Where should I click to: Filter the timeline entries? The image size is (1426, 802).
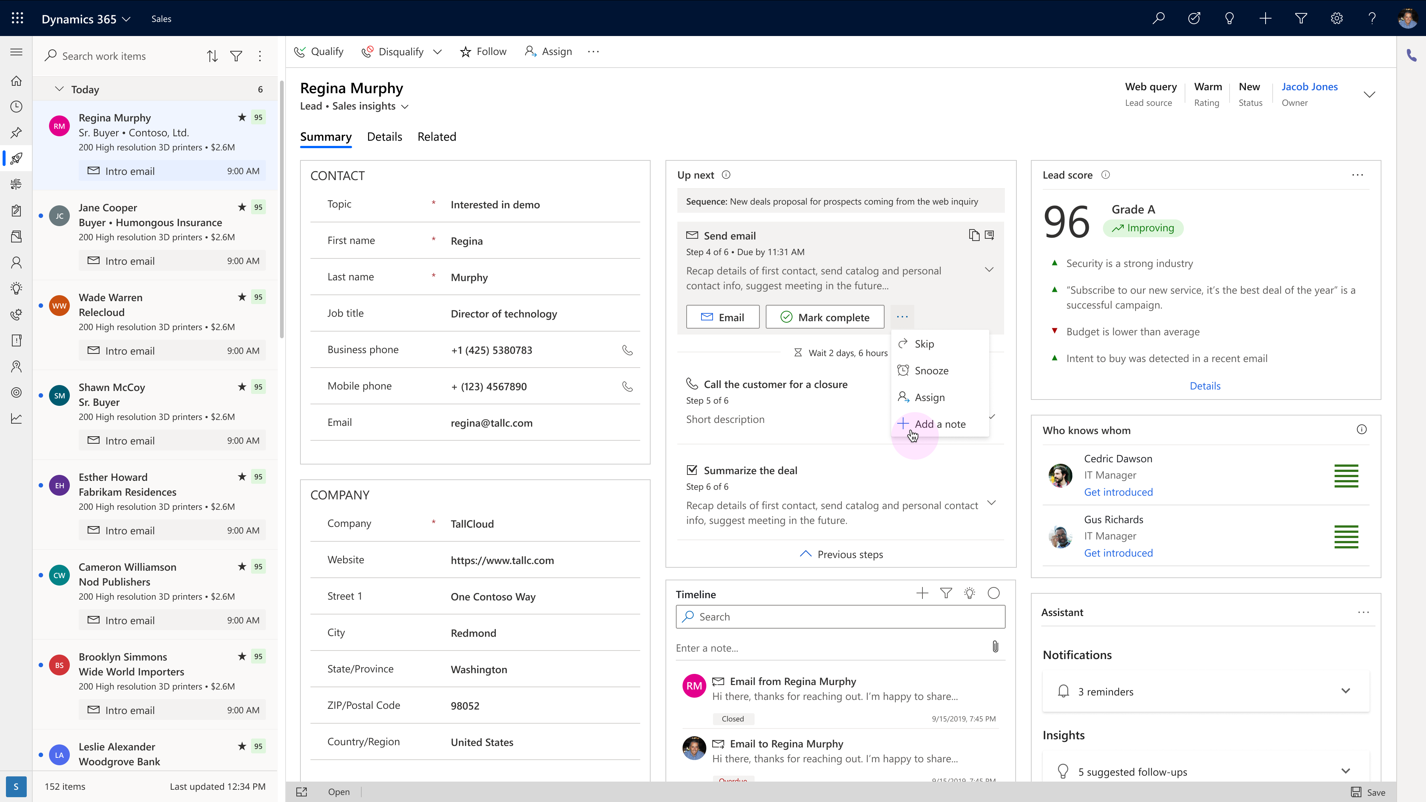tap(946, 593)
